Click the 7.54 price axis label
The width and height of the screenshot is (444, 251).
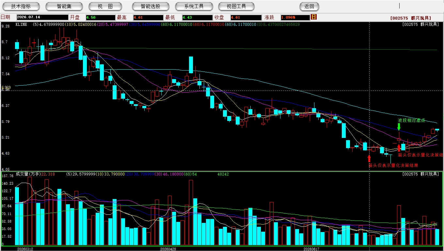pyautogui.click(x=6, y=74)
